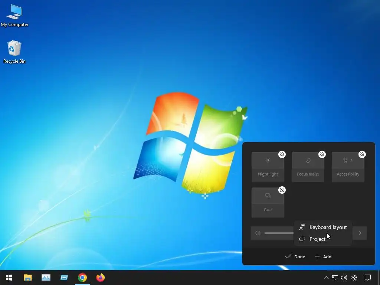Open the Accessibility quick settings tile
This screenshot has height=285, width=380.
[348, 167]
